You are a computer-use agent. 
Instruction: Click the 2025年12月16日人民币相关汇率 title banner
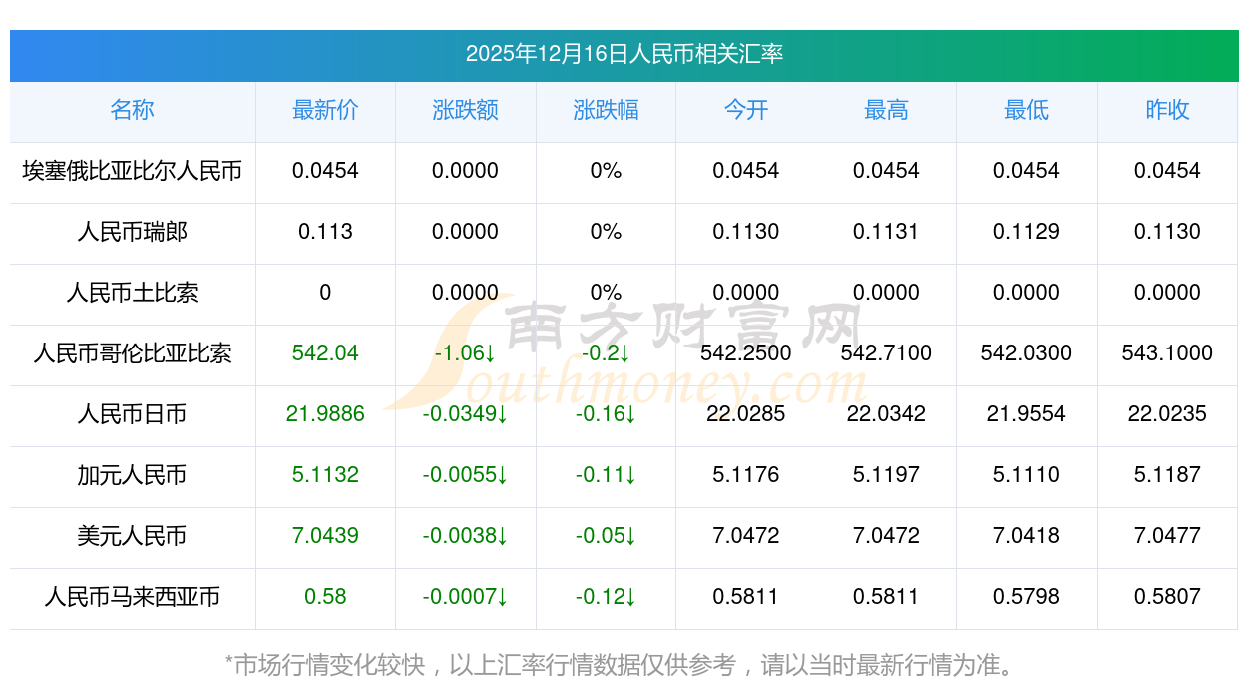click(624, 54)
